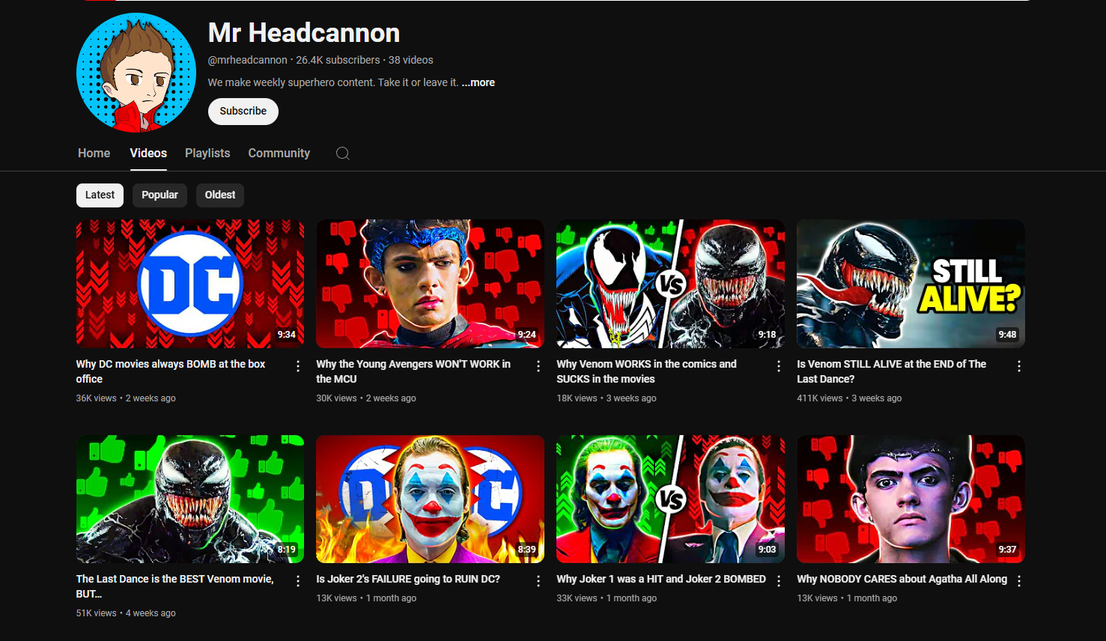The height and width of the screenshot is (641, 1106).
Task: Open title 'Is Venom STILL ALIVE at the END'
Action: pos(891,371)
